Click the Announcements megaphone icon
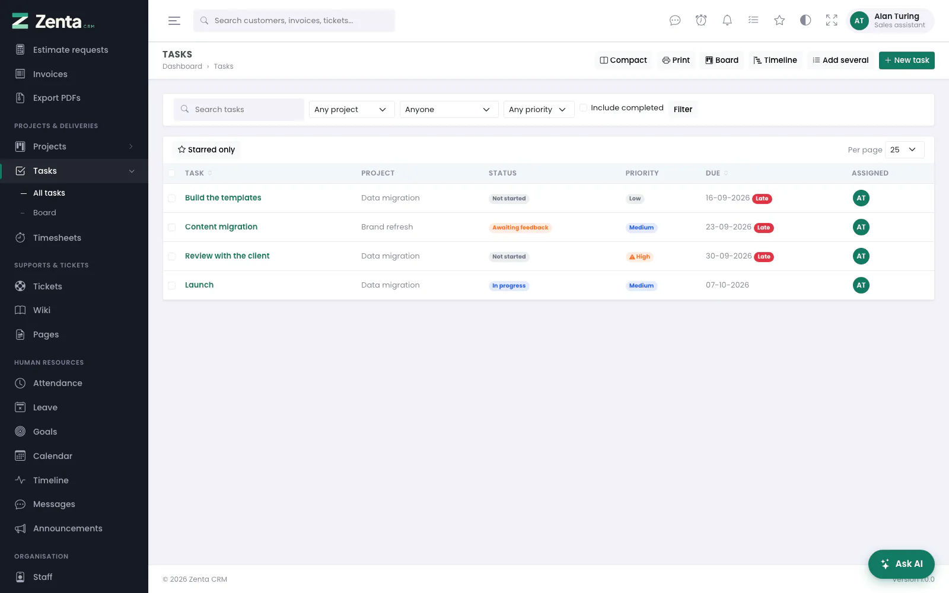949x593 pixels. coord(20,528)
